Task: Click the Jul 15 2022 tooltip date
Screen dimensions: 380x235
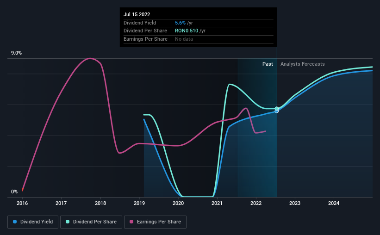Action: tap(137, 14)
